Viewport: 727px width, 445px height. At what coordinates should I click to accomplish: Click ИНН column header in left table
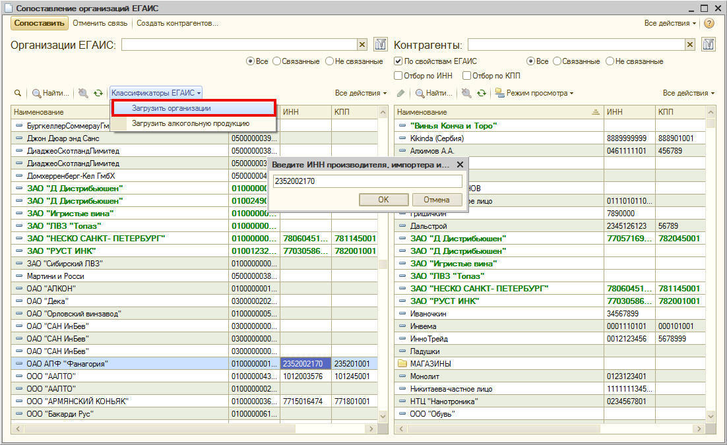point(305,111)
